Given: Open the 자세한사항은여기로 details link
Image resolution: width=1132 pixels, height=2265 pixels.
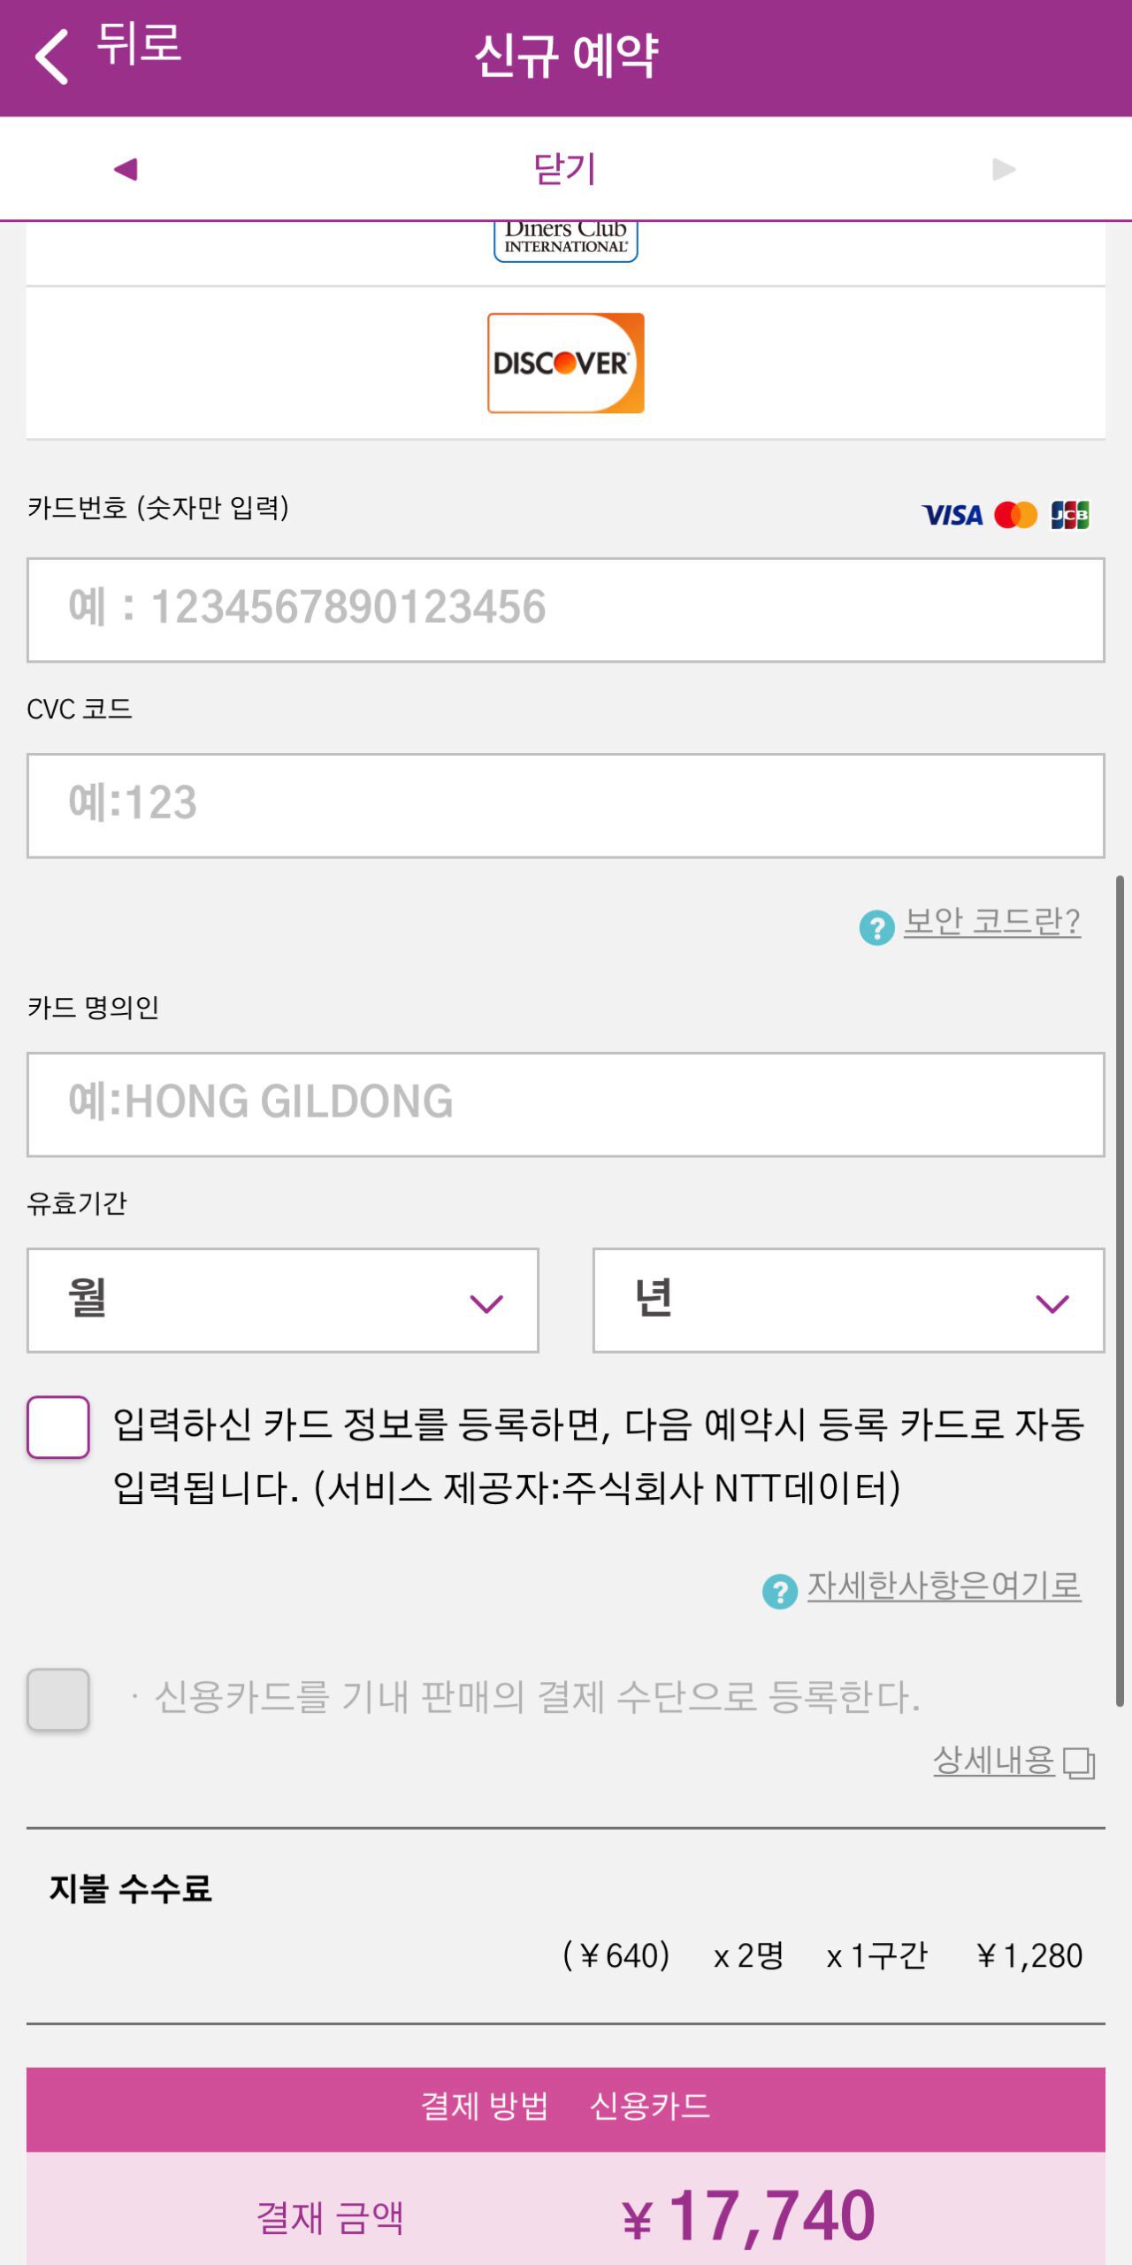Looking at the screenshot, I should click(x=944, y=1585).
